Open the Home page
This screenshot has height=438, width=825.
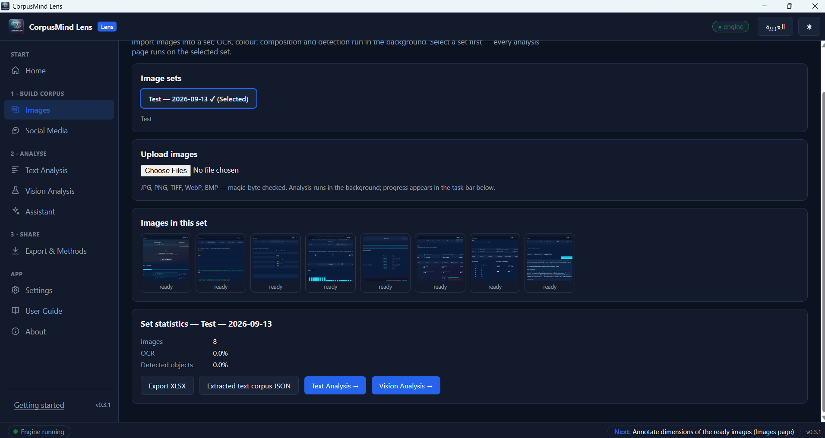pyautogui.click(x=59, y=70)
